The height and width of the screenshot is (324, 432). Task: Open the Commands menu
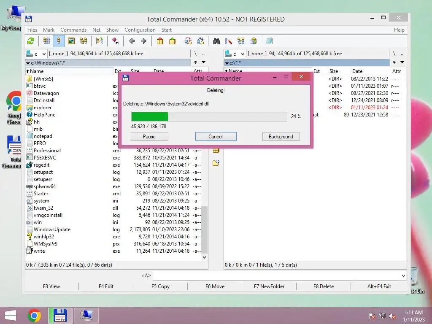pos(73,30)
